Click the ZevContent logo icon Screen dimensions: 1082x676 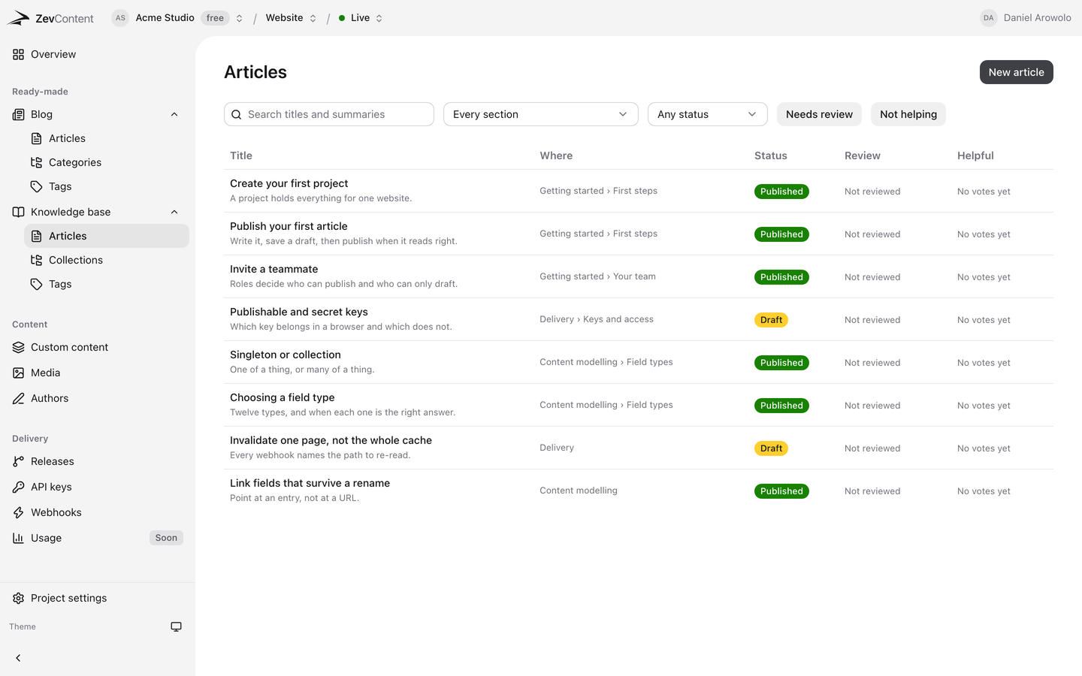(x=18, y=18)
